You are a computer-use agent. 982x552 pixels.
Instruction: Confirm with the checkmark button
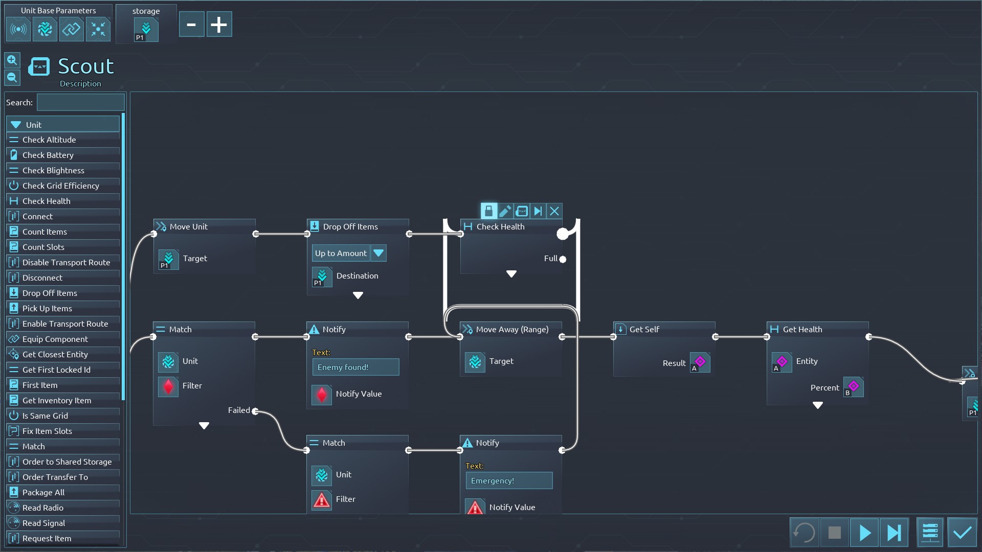pos(962,533)
